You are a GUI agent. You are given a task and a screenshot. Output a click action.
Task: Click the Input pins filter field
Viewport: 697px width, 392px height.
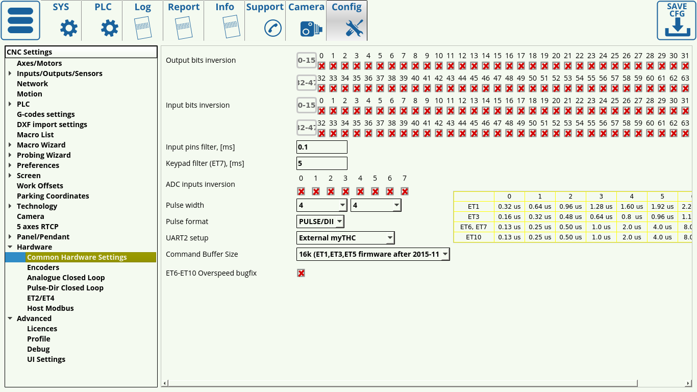tap(321, 147)
